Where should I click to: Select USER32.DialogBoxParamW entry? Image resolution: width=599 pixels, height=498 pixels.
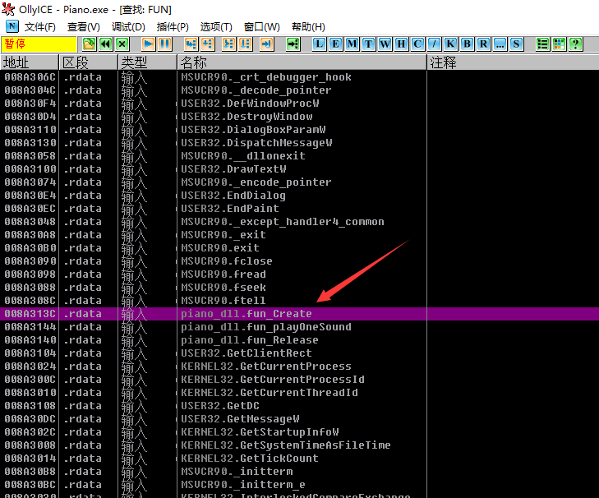coord(253,130)
